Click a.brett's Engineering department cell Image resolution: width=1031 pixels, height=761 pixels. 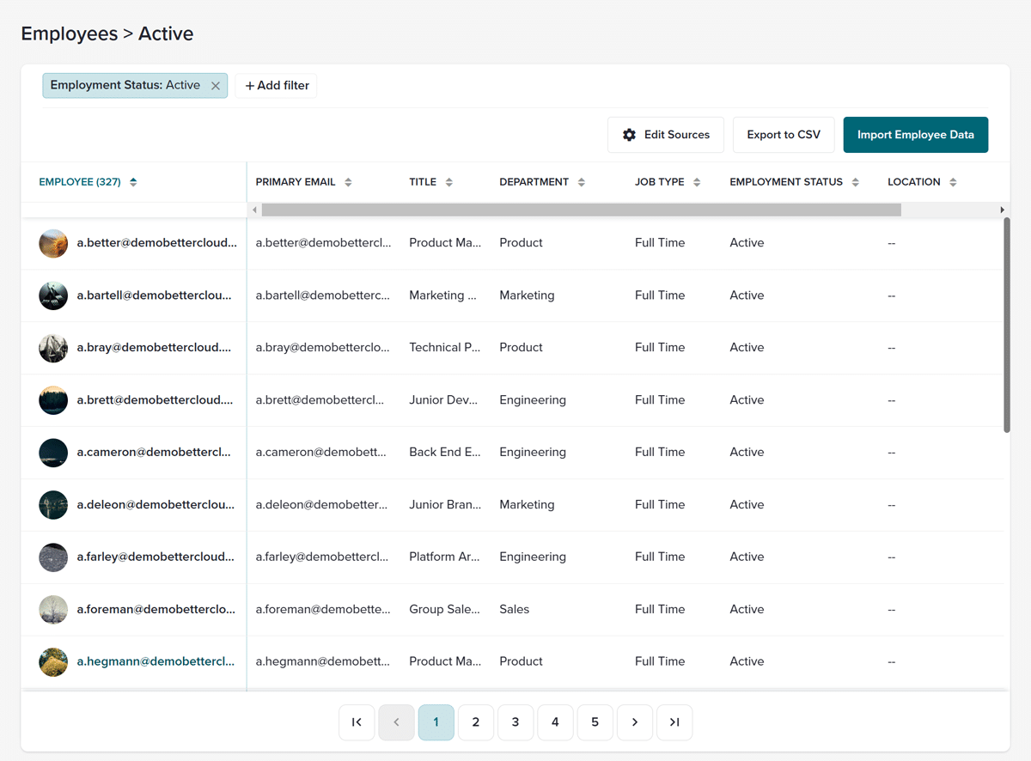click(x=533, y=400)
